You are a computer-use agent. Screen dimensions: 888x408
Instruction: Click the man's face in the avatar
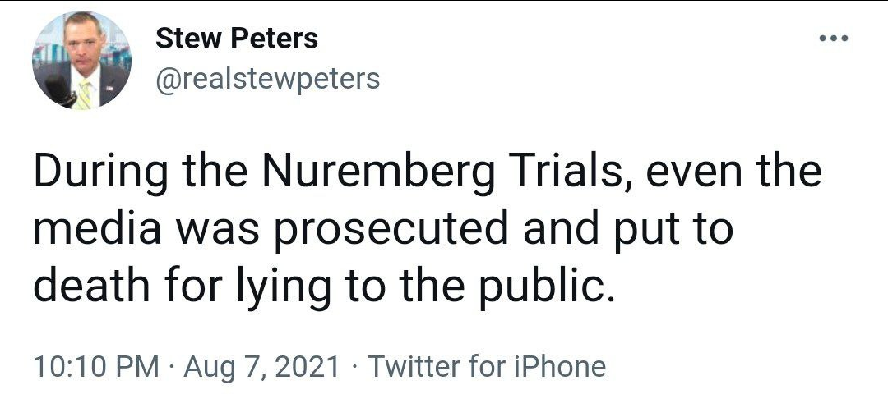[83, 43]
